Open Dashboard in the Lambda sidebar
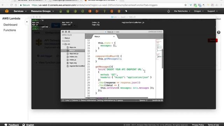 [10, 25]
